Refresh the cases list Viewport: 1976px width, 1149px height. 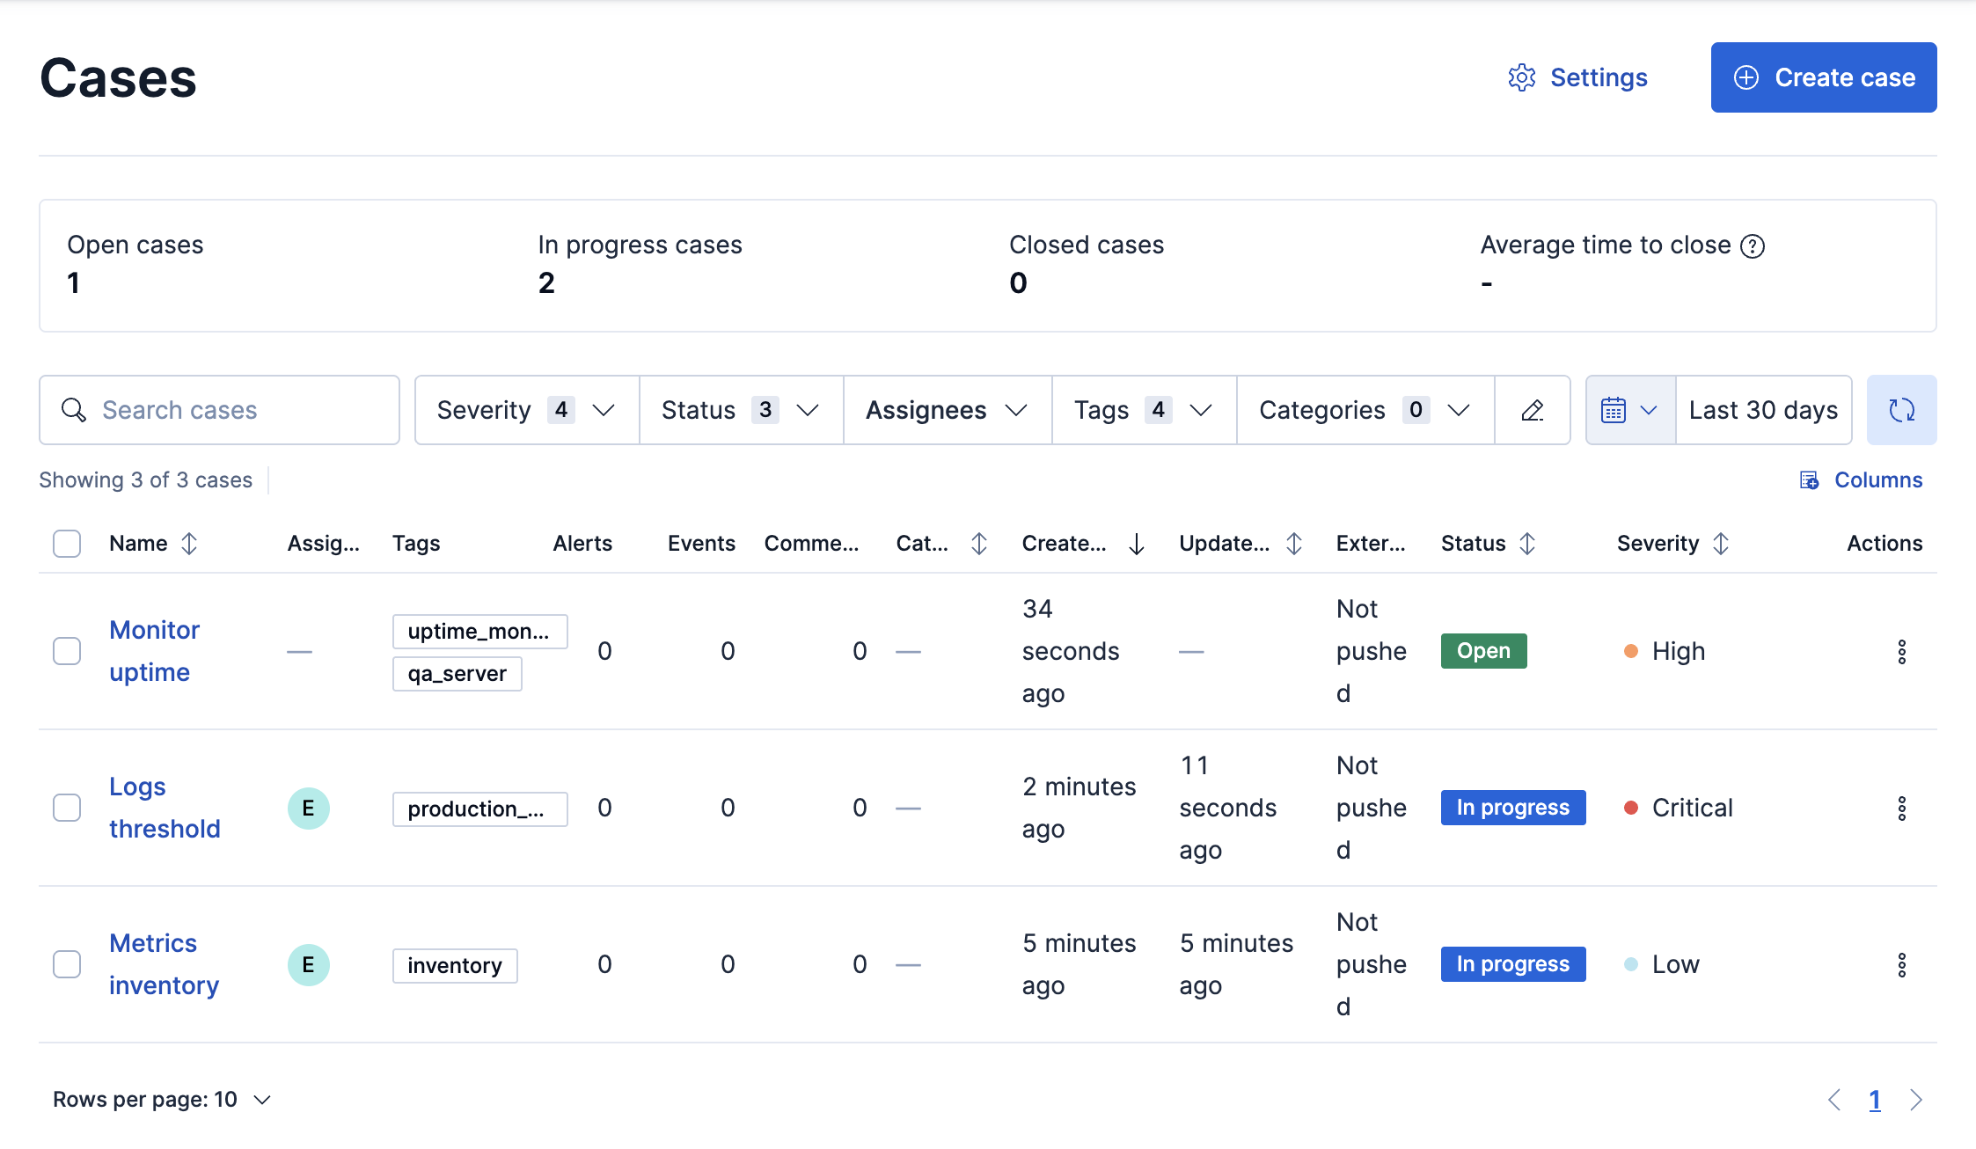[x=1901, y=410]
